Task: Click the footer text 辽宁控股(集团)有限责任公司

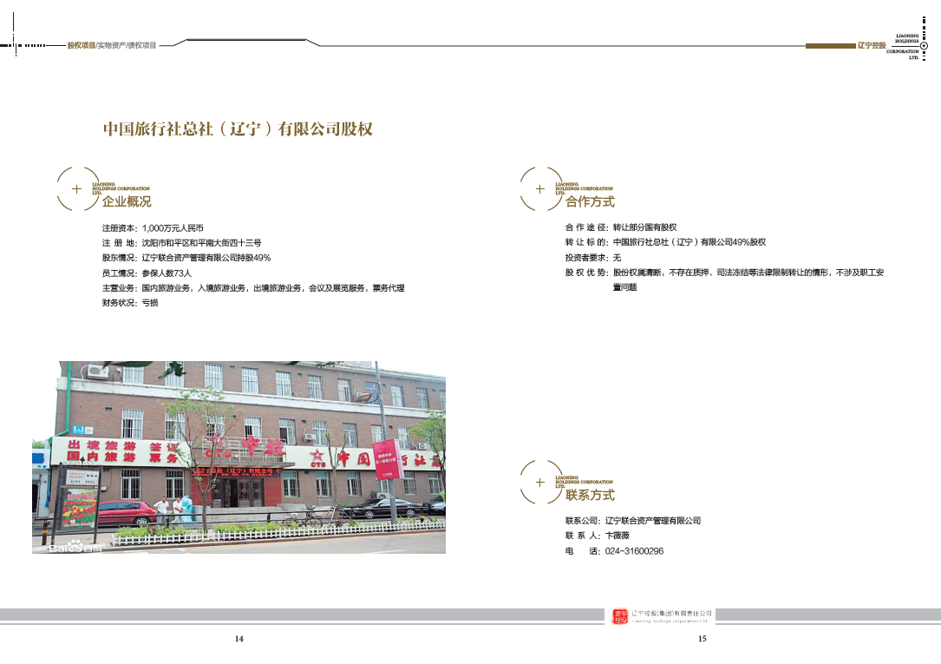Action: pos(671,614)
